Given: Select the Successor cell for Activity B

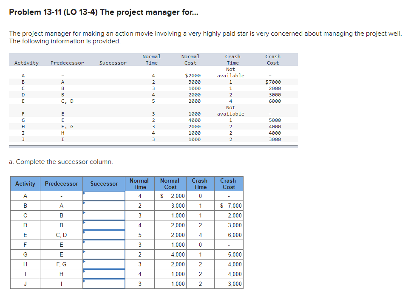Looking at the screenshot, I should tap(104, 206).
